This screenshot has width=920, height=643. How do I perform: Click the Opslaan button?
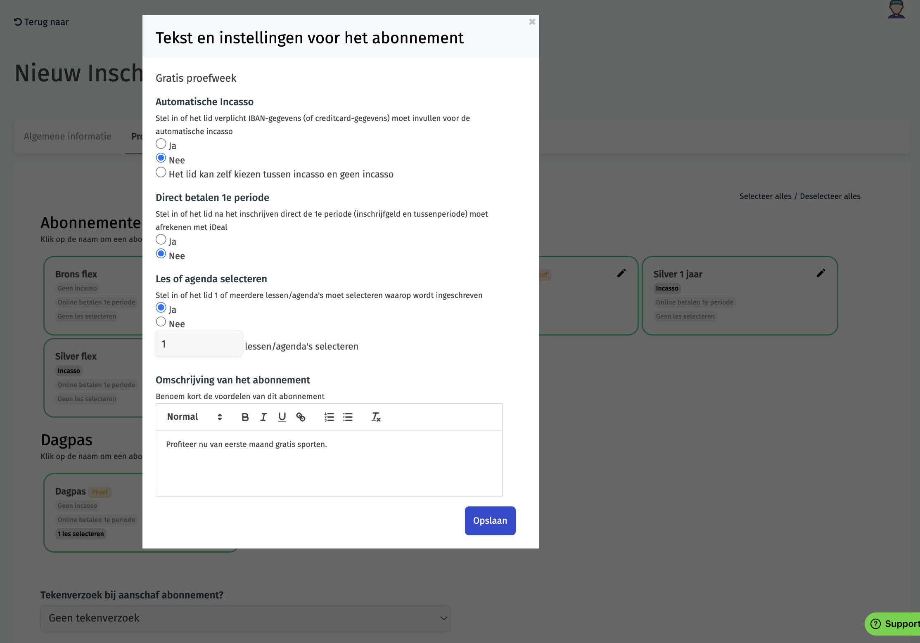pyautogui.click(x=490, y=520)
